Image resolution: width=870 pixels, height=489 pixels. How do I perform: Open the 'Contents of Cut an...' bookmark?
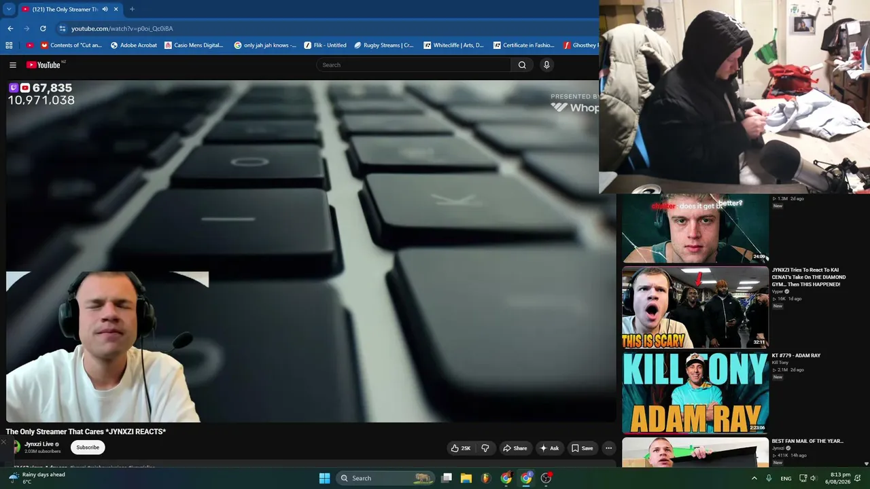pyautogui.click(x=71, y=46)
